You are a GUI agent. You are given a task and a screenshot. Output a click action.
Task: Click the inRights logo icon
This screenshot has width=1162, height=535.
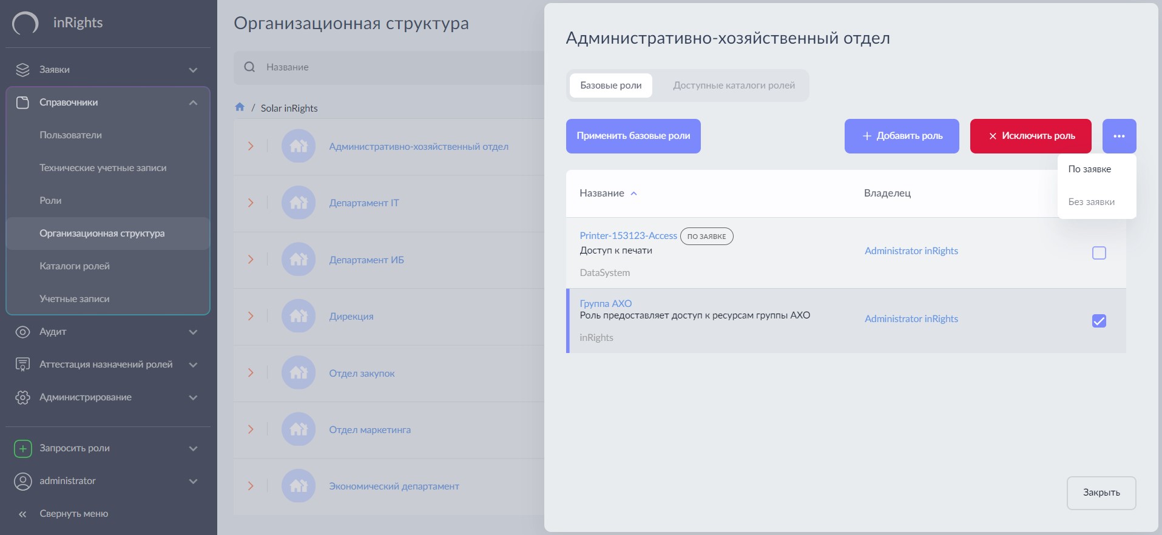point(25,24)
